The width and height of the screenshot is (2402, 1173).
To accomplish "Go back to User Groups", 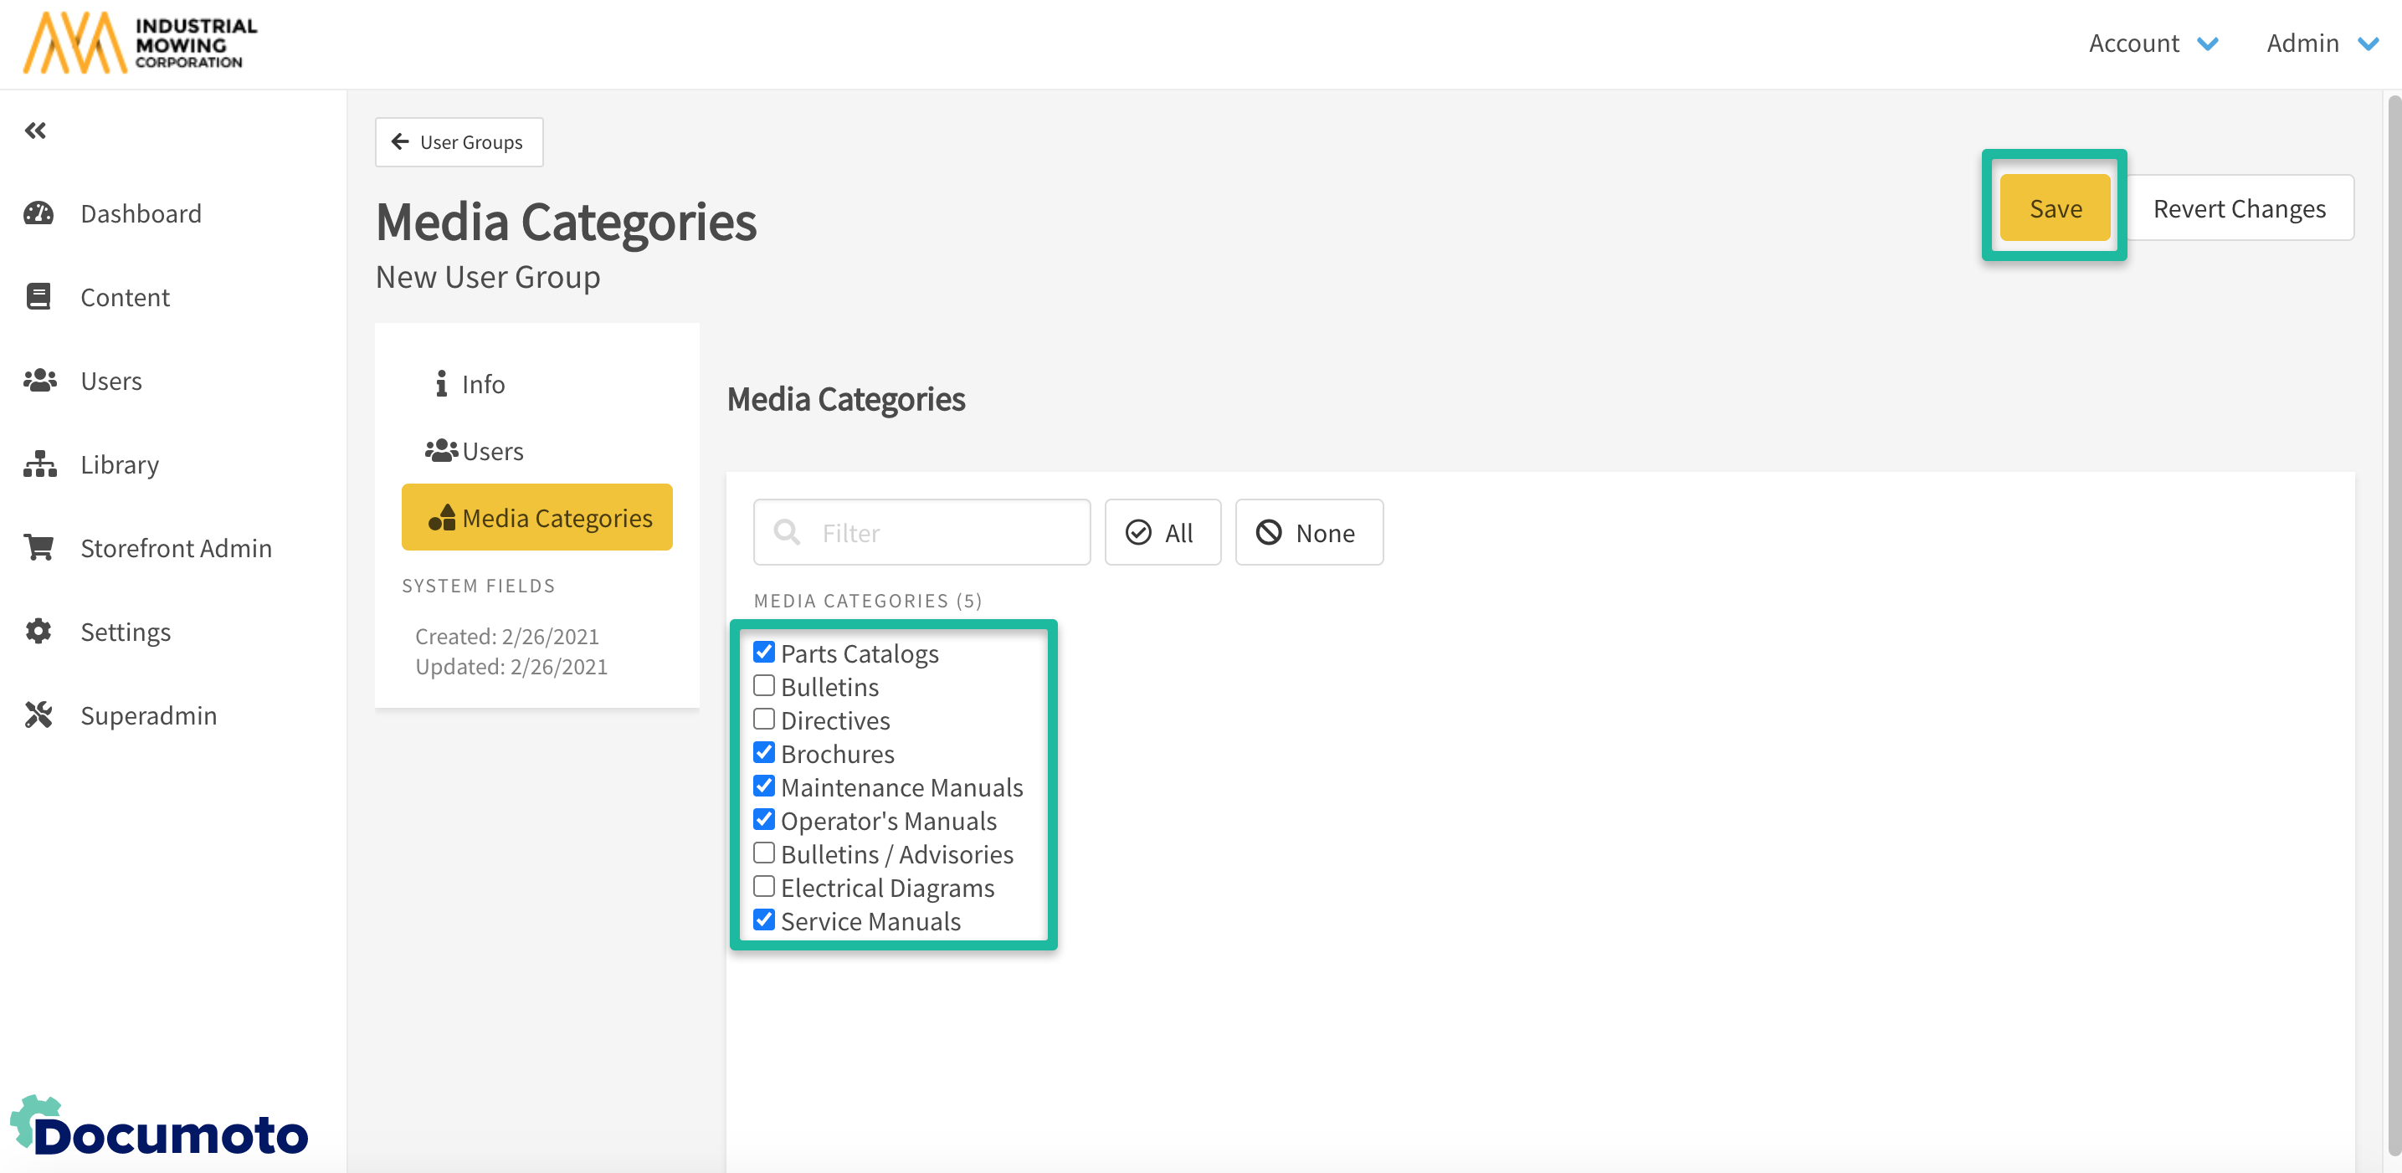I will tap(459, 141).
